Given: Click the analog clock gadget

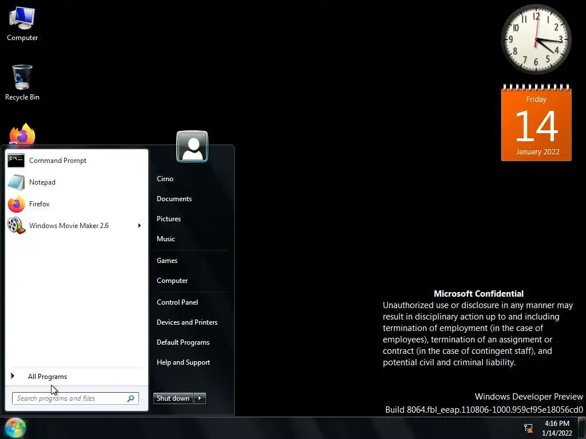Looking at the screenshot, I should click(x=536, y=39).
